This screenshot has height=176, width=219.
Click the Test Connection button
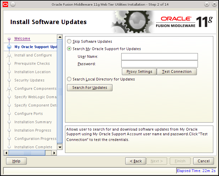(x=177, y=71)
